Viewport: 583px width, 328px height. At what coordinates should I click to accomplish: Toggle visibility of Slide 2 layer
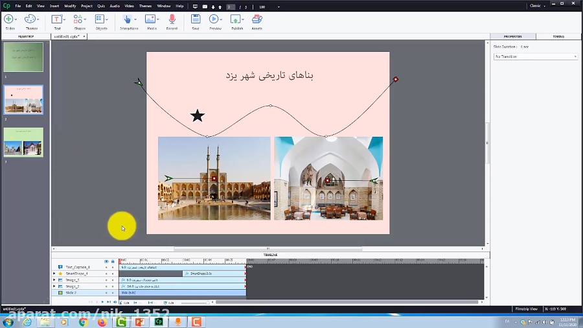(x=106, y=293)
